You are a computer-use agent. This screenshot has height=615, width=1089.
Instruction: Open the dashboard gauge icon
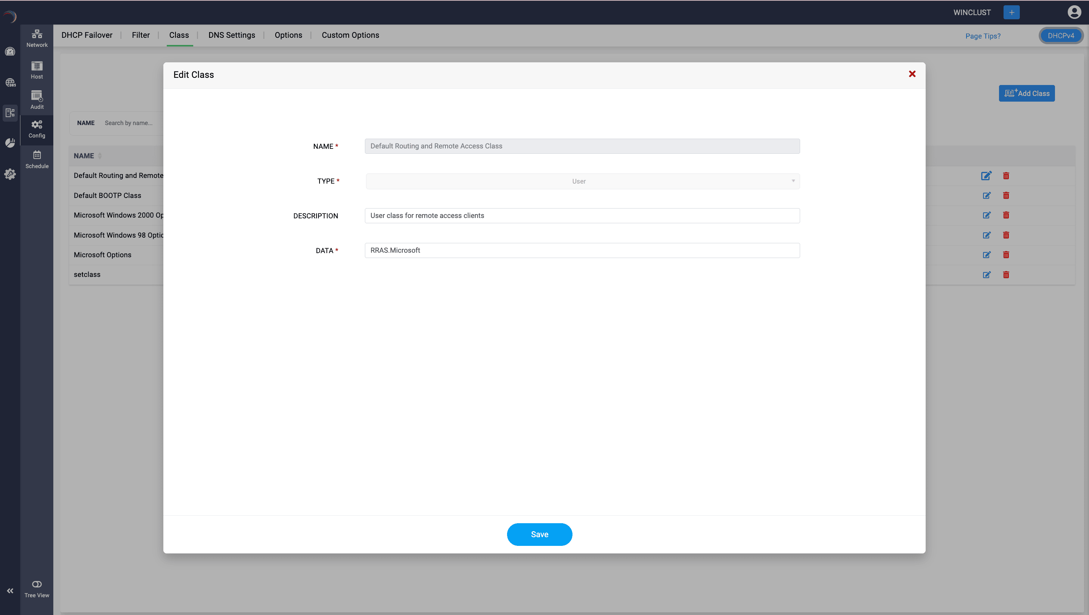pos(10,51)
